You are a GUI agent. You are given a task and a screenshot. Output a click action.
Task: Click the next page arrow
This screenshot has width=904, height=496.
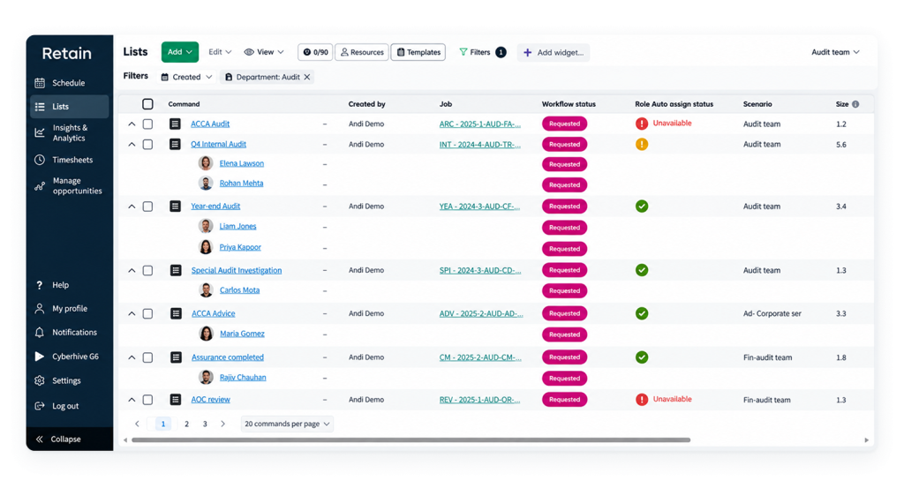[x=223, y=424]
